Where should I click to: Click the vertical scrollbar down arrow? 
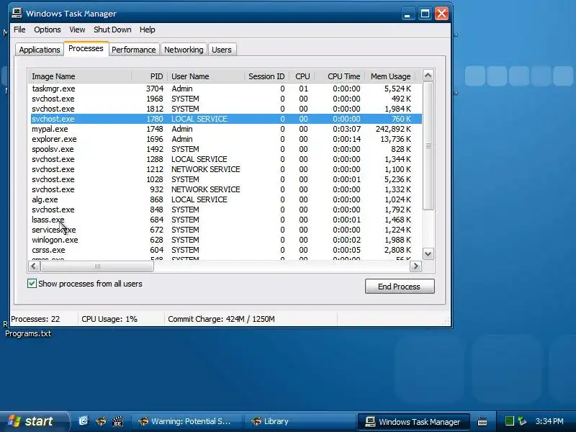428,254
